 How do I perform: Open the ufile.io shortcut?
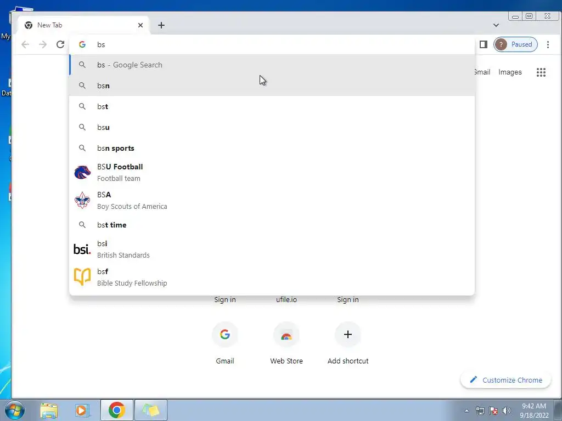tap(286, 300)
